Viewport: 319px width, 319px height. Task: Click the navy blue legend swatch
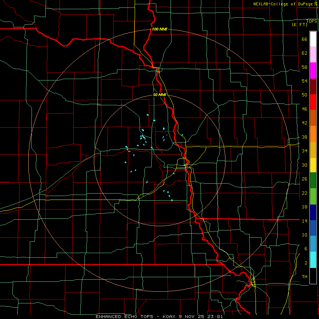click(313, 212)
